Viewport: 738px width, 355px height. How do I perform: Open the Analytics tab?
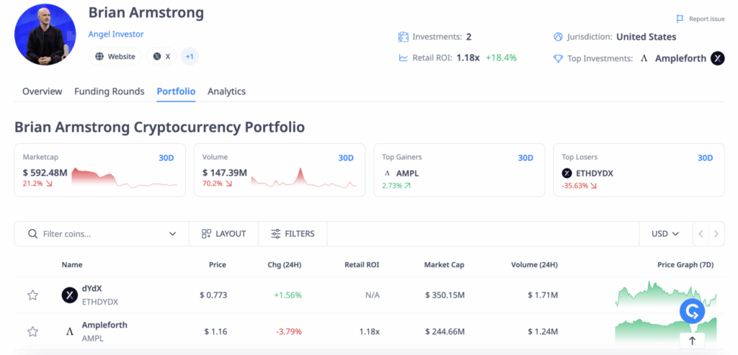[x=226, y=91]
